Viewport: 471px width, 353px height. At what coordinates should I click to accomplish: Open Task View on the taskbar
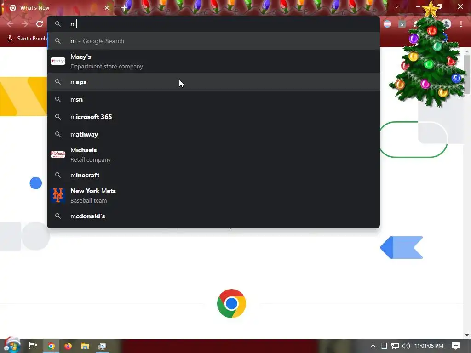[33, 346]
